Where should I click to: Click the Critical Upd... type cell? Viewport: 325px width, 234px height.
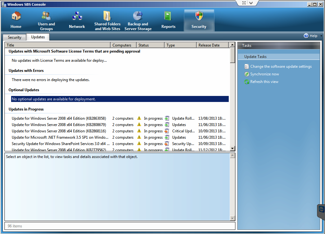coord(183,131)
